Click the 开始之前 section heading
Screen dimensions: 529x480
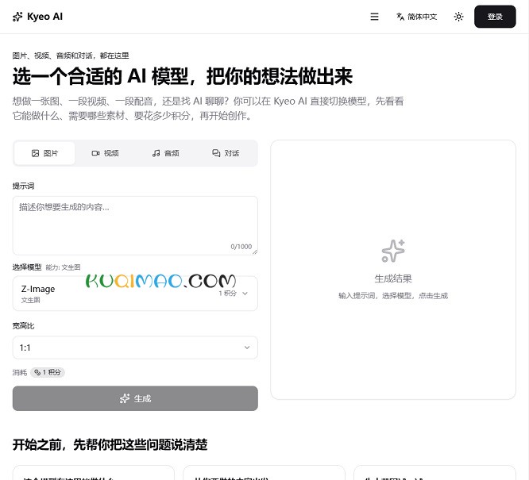click(x=110, y=444)
